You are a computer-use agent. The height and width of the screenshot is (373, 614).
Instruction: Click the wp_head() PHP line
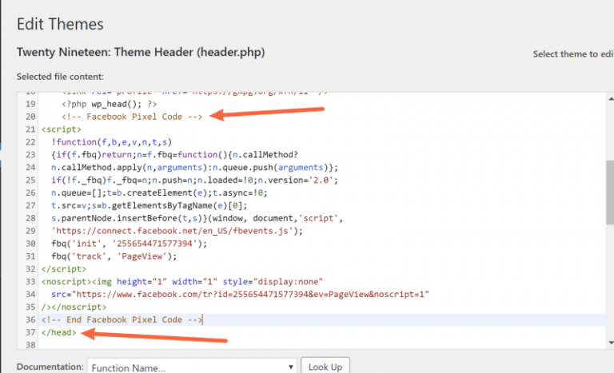coord(109,104)
